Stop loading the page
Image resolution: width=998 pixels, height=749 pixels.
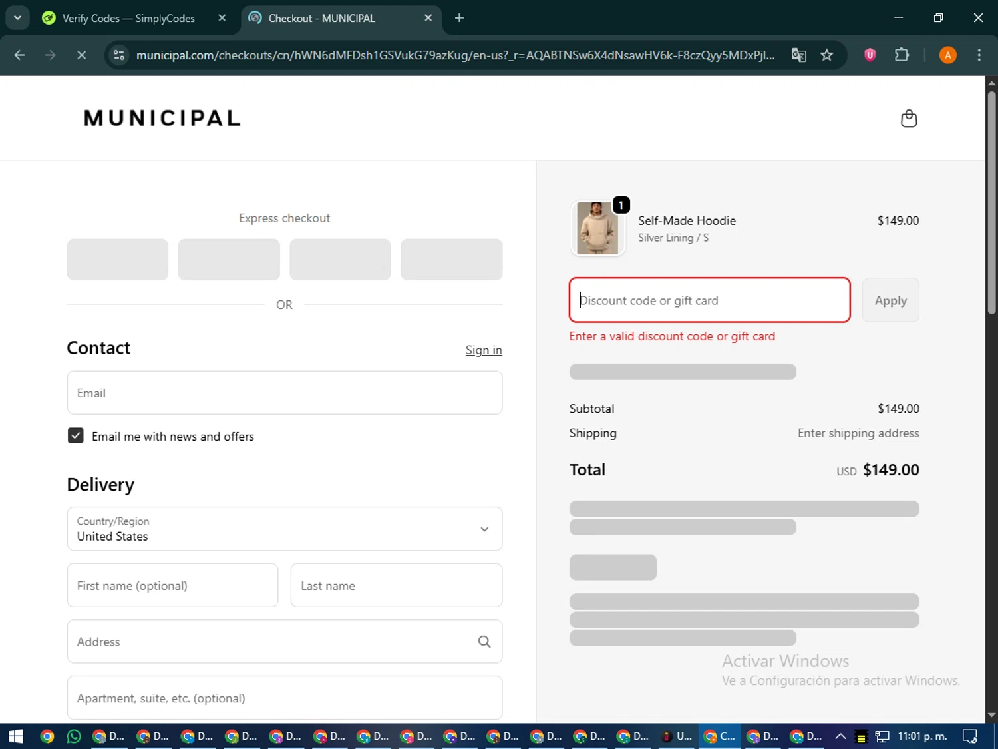click(82, 55)
